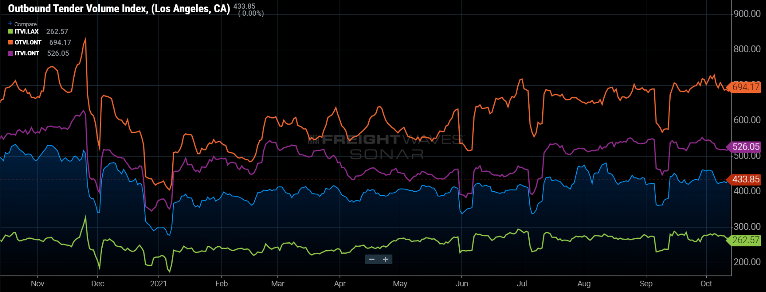Click the orange OTVI.ONT color swatch
766x292 pixels.
(10, 42)
